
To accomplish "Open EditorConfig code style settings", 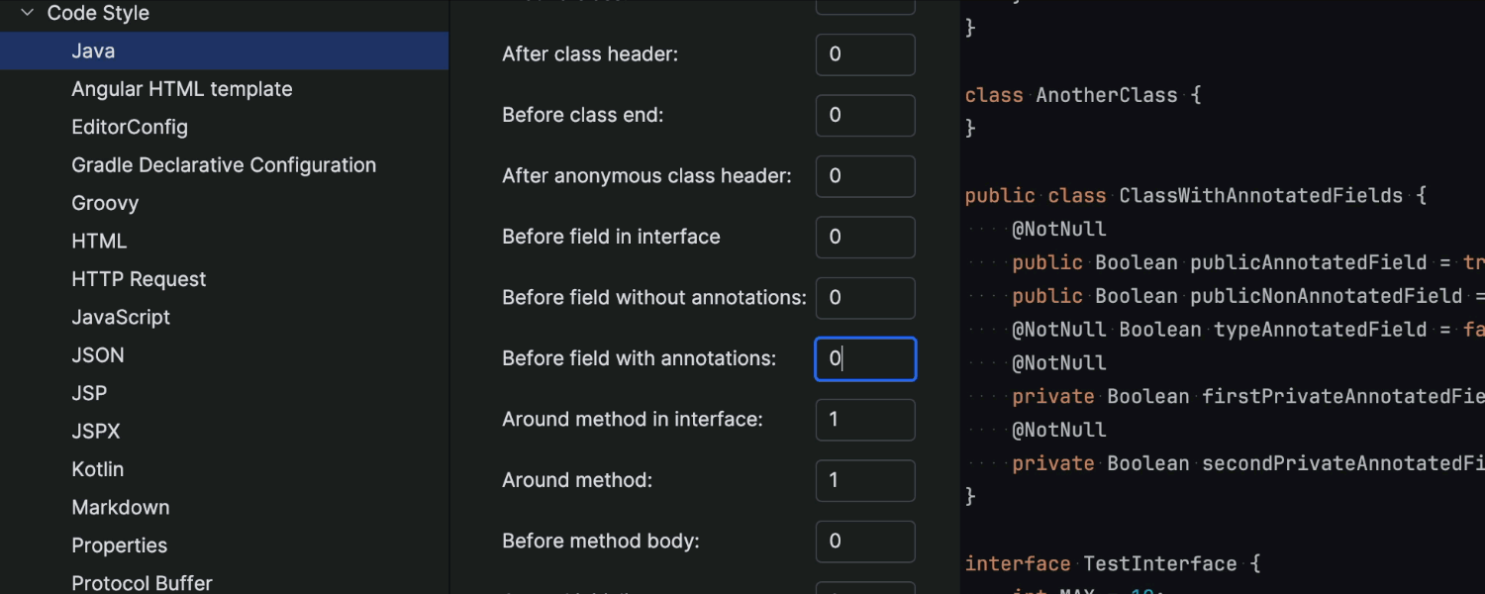I will tap(129, 126).
